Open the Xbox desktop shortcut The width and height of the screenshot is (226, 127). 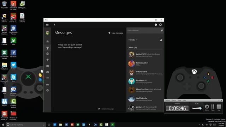[13, 42]
